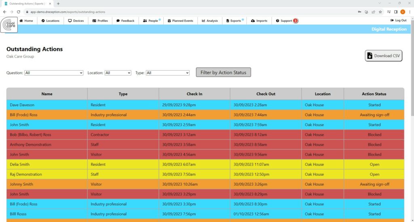Open the browser three-dot menu

tap(410, 12)
